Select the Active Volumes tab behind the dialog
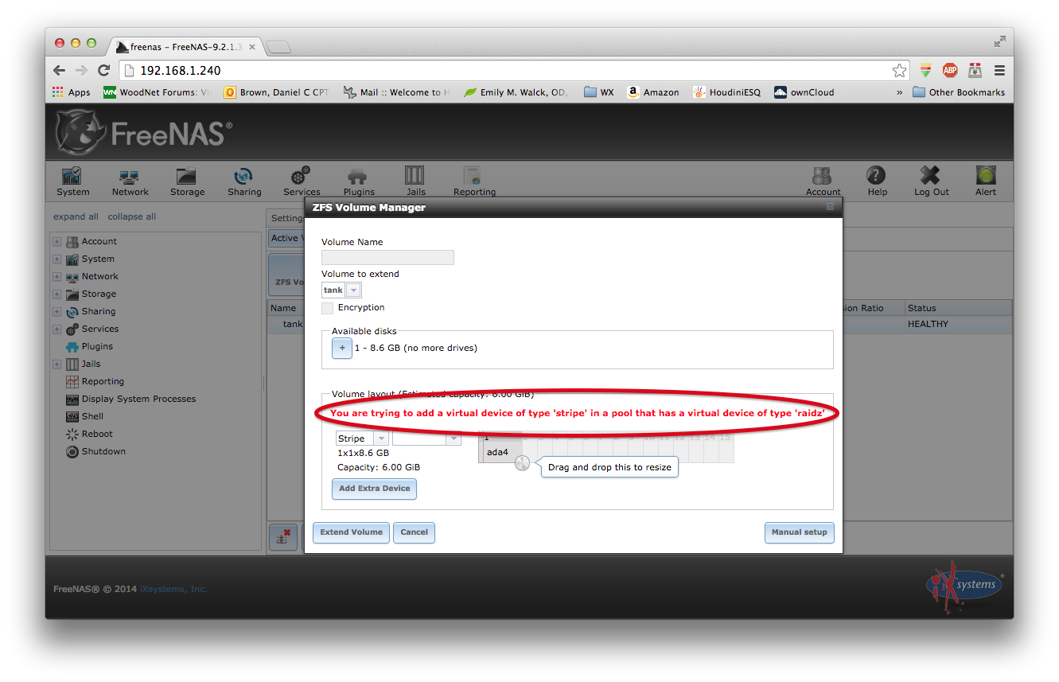Screen dimensions: 1059x682 click(285, 238)
